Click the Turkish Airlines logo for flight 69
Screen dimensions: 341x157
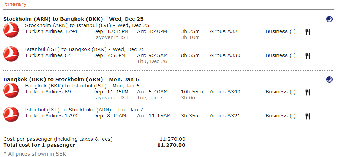pos(11,90)
